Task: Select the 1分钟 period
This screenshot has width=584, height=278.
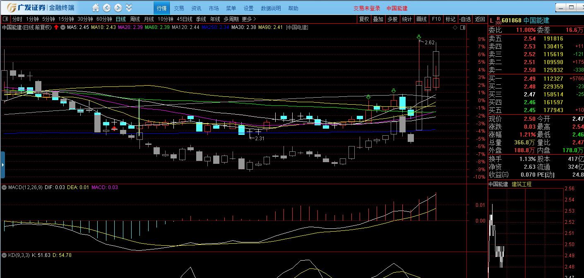Action: pyautogui.click(x=32, y=19)
